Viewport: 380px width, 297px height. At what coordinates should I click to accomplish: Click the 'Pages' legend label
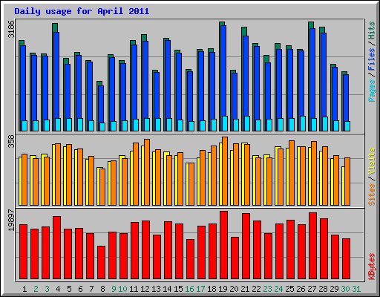[x=372, y=91]
